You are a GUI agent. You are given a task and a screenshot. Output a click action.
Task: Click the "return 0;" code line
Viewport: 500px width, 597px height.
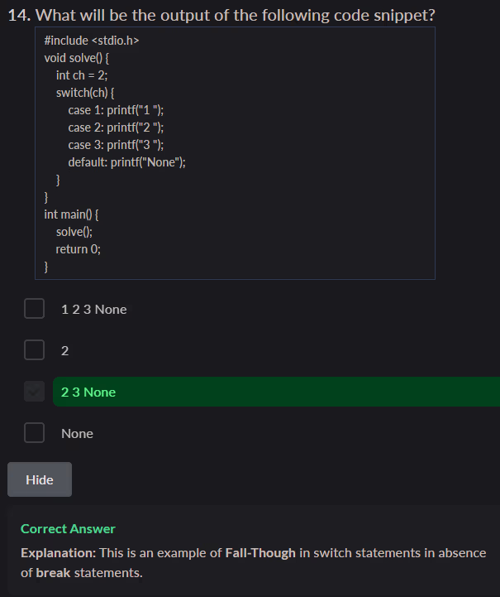(79, 249)
